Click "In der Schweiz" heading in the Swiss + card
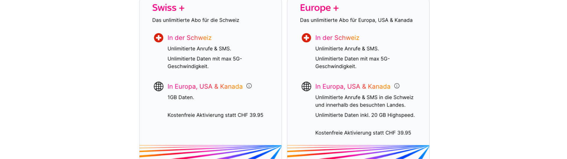 [189, 38]
